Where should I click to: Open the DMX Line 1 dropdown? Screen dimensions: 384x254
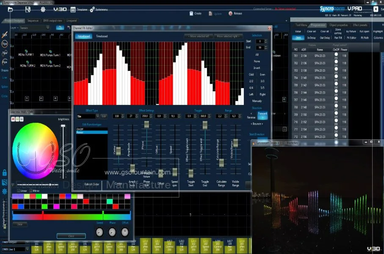coord(15,249)
